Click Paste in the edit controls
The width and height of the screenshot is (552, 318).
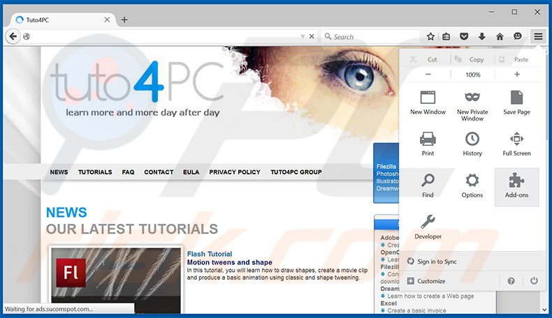(x=516, y=59)
